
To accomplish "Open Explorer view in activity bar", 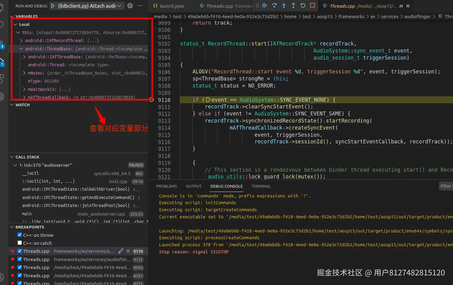I will click(2, 8).
